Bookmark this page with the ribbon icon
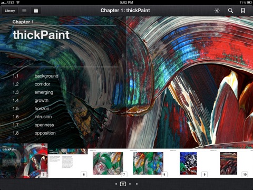Image resolution: width=253 pixels, height=190 pixels. coord(243,11)
